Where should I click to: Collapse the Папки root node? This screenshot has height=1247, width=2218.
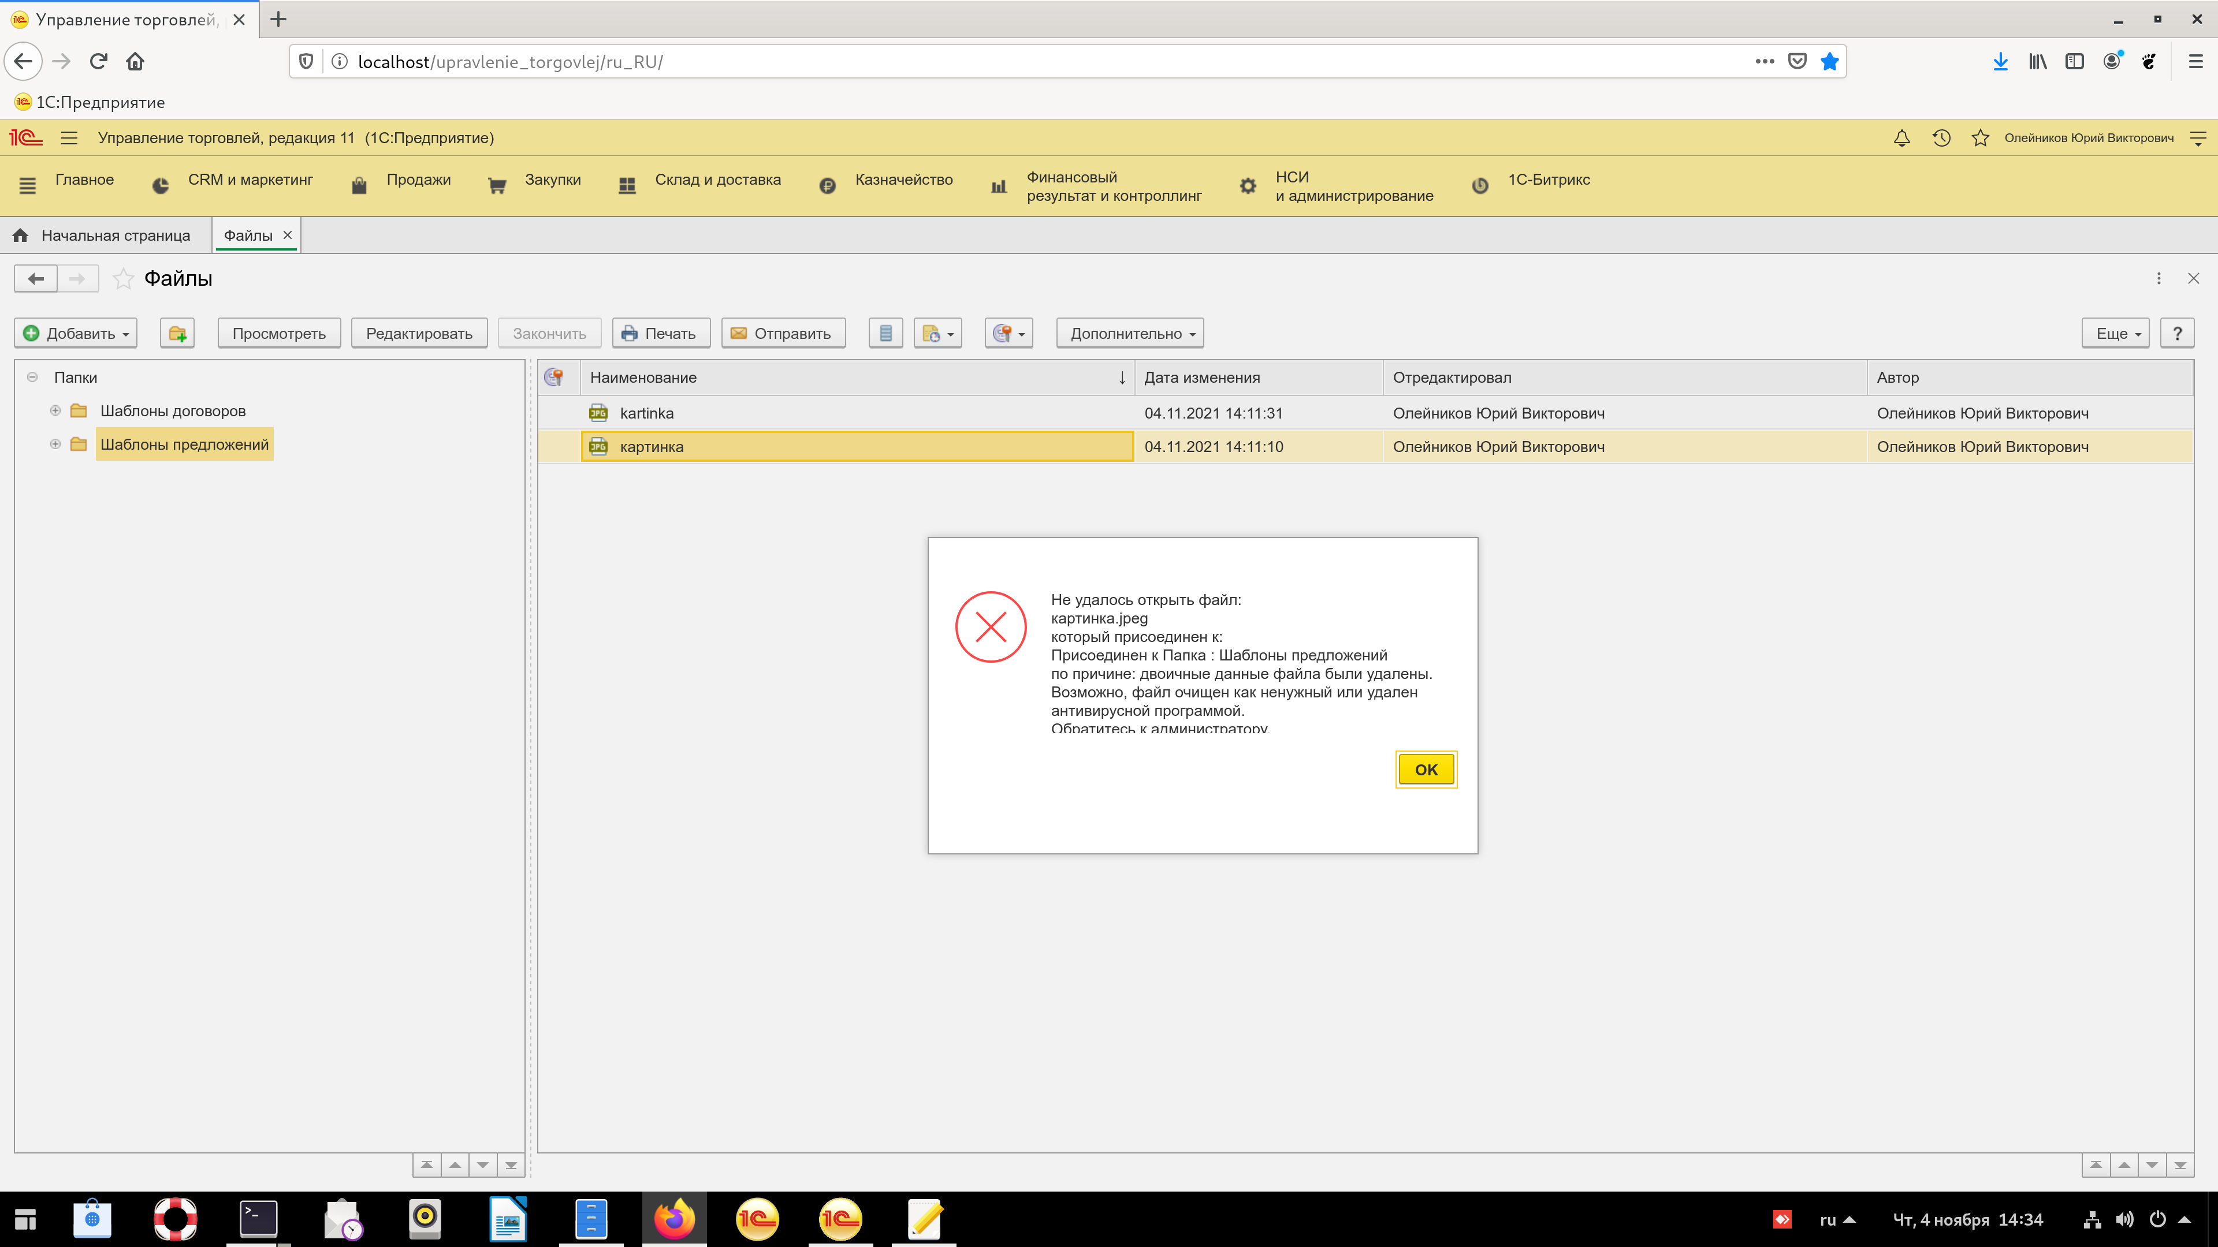[x=32, y=377]
